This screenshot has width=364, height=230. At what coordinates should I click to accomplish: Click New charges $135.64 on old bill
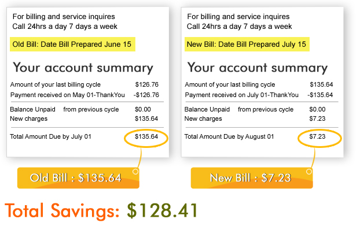coord(84,118)
